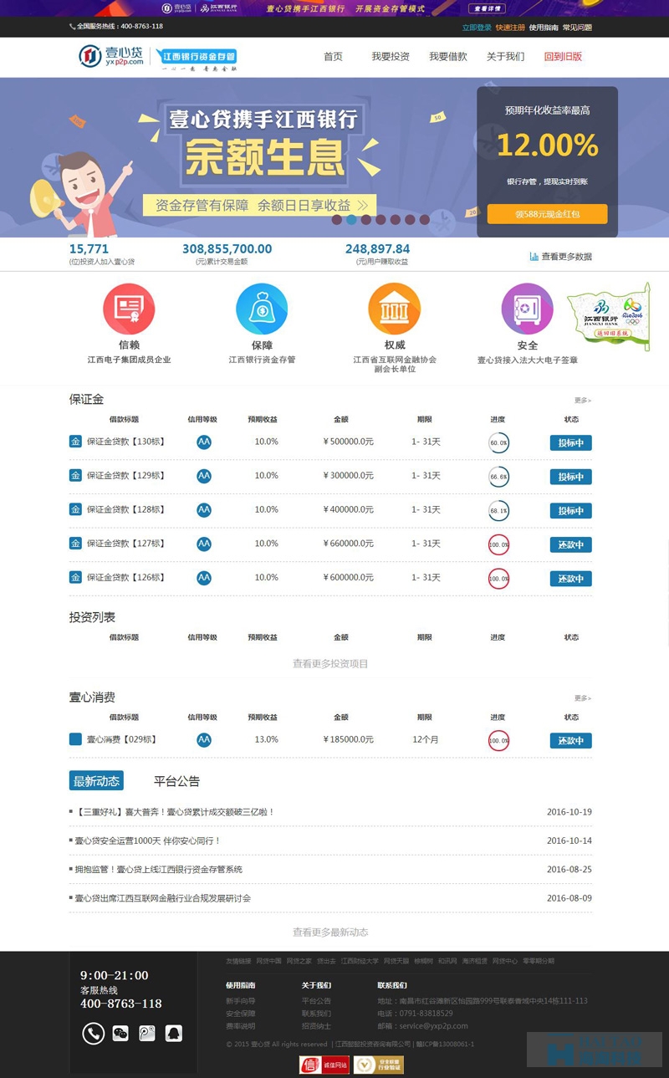Viewport: 669px width, 1078px height.
Task: Open the 我要借款 navigation item
Action: point(448,57)
